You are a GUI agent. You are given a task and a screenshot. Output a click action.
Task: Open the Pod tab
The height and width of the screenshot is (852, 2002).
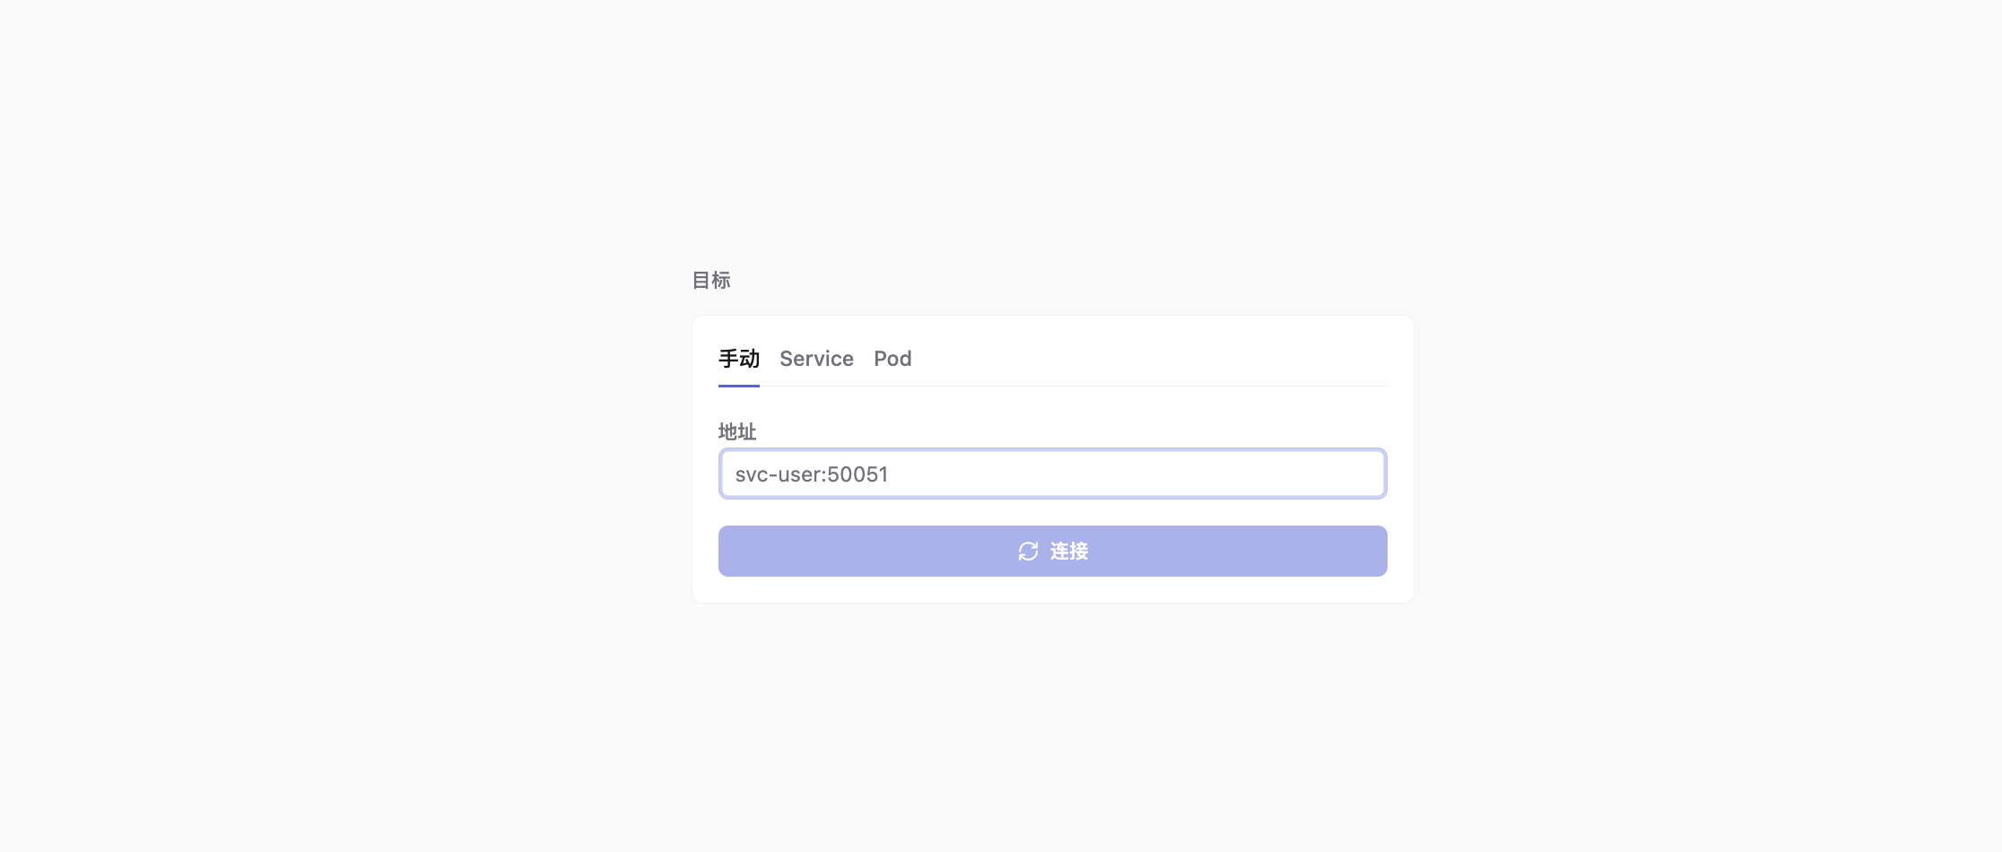pyautogui.click(x=892, y=359)
